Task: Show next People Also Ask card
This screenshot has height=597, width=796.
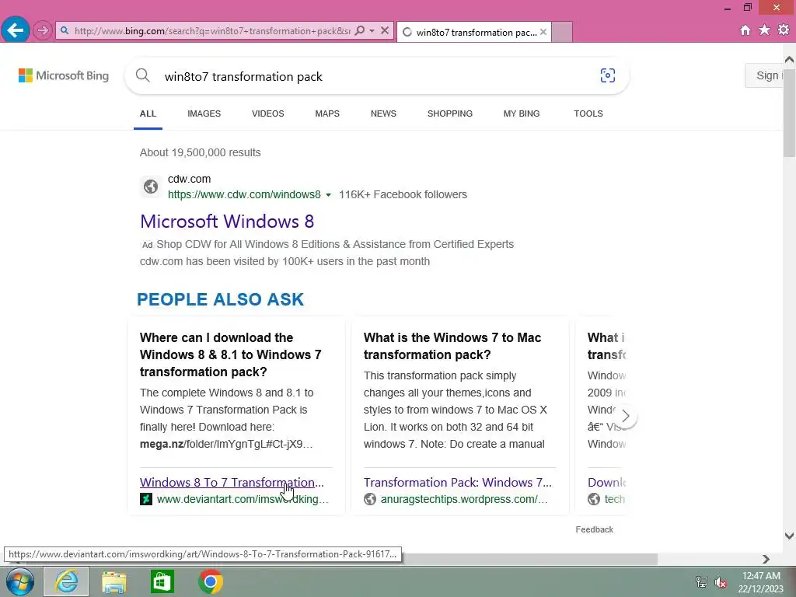Action: pyautogui.click(x=626, y=417)
